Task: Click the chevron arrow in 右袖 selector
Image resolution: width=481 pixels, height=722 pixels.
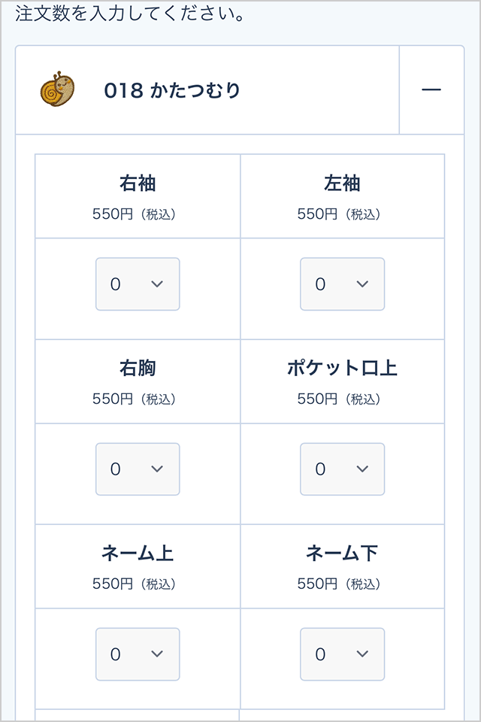Action: pos(157,284)
